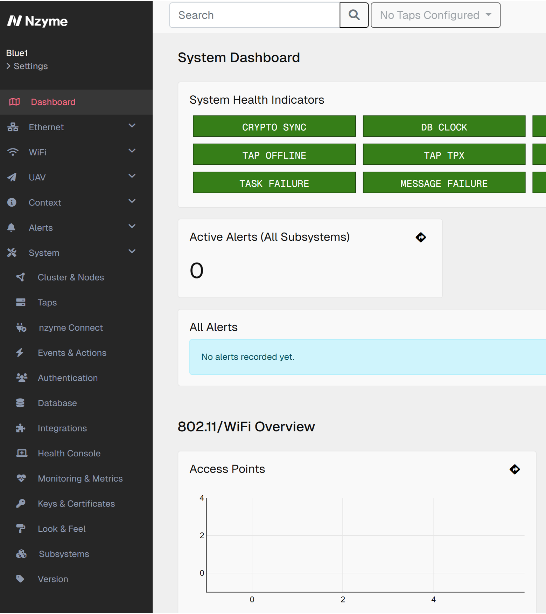Click the Monitoring & Metrics heartbeat icon

coord(21,478)
